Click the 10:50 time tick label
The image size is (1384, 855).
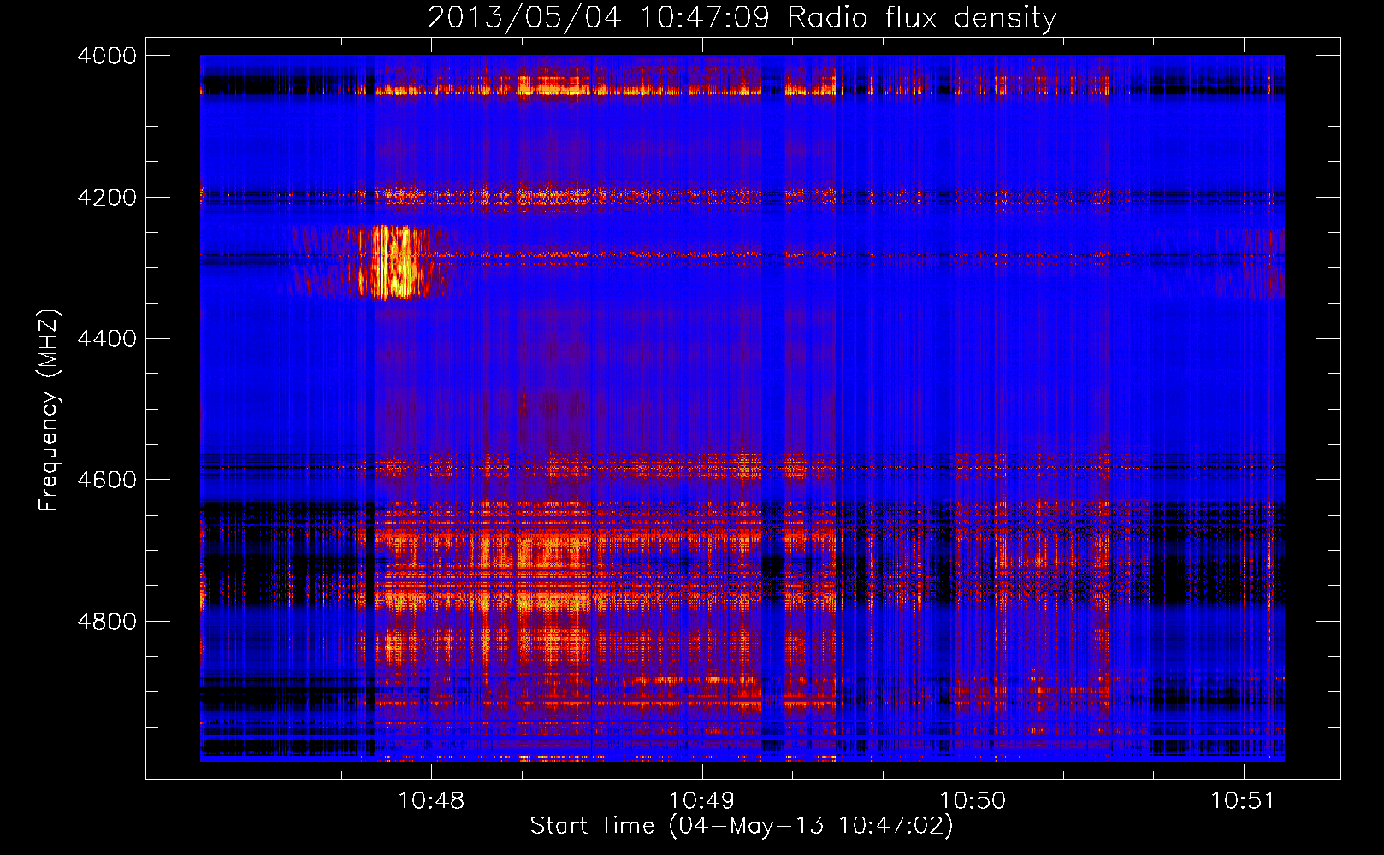973,801
